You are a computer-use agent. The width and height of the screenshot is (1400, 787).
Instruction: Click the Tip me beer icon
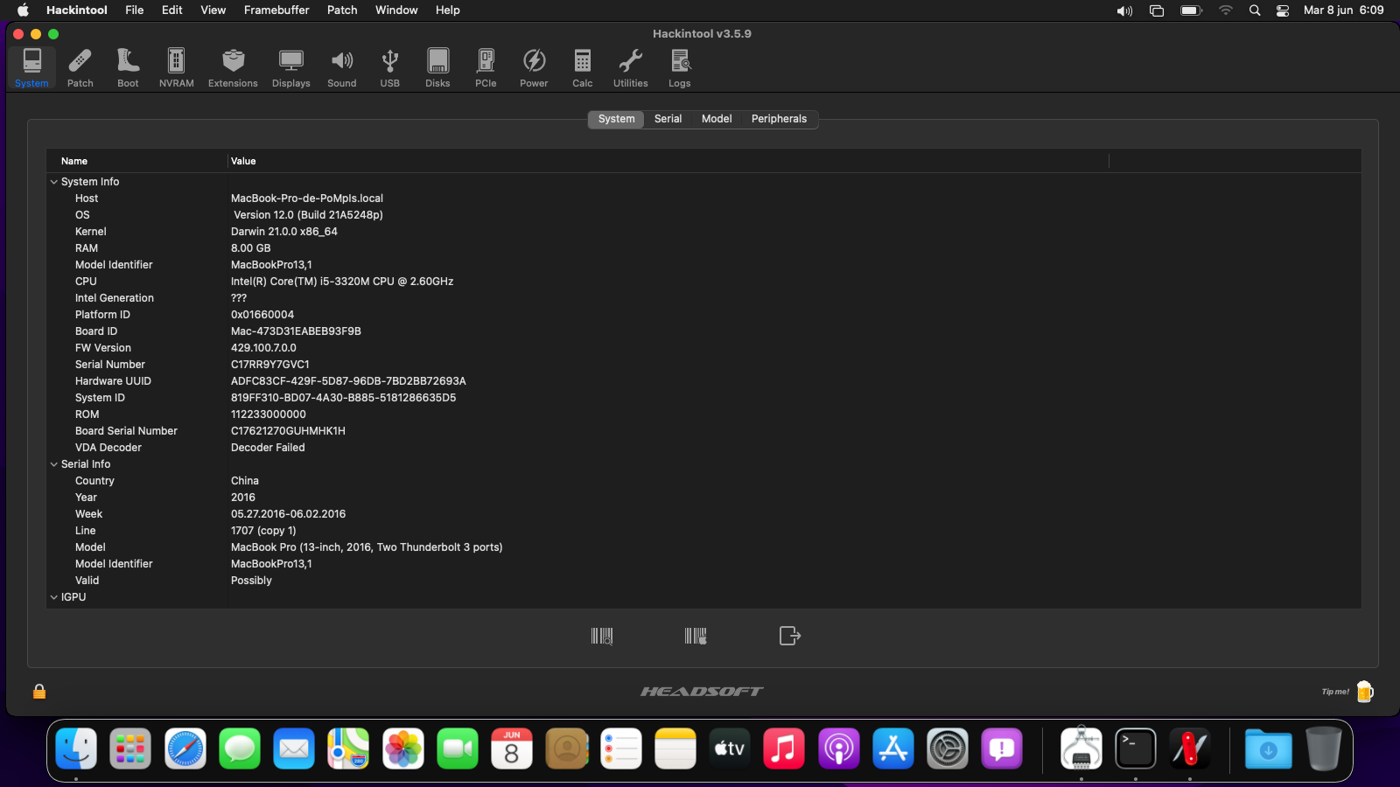click(x=1365, y=692)
